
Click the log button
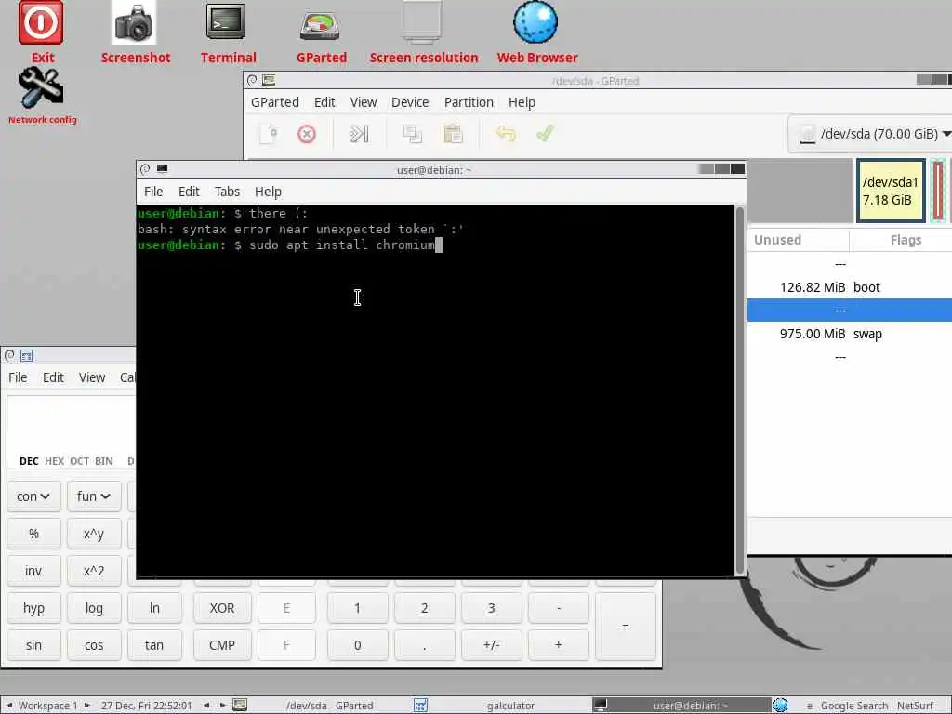pyautogui.click(x=94, y=608)
